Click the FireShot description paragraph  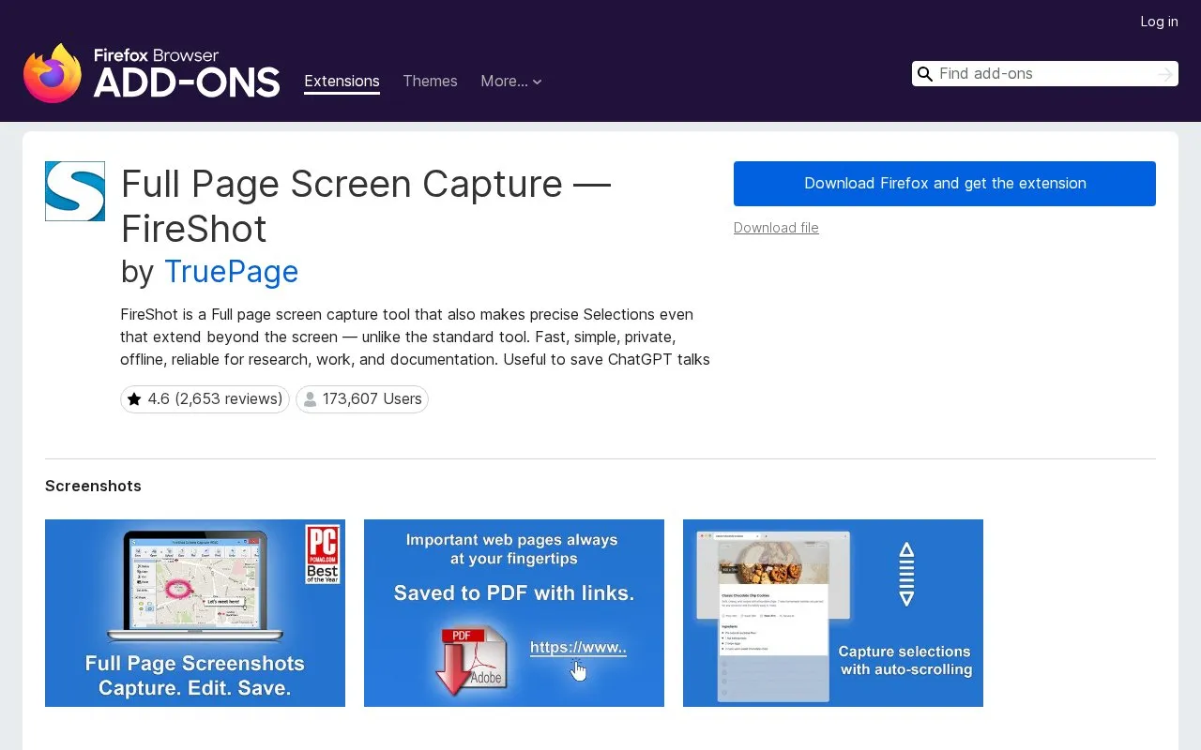pos(415,337)
